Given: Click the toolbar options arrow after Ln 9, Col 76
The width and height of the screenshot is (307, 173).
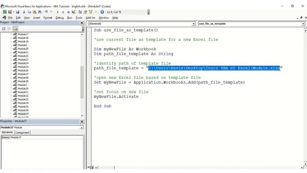Looking at the screenshot, I should click(x=148, y=12).
